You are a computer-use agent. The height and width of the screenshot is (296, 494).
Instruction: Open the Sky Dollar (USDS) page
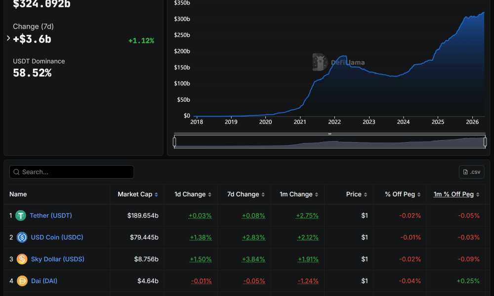point(58,259)
